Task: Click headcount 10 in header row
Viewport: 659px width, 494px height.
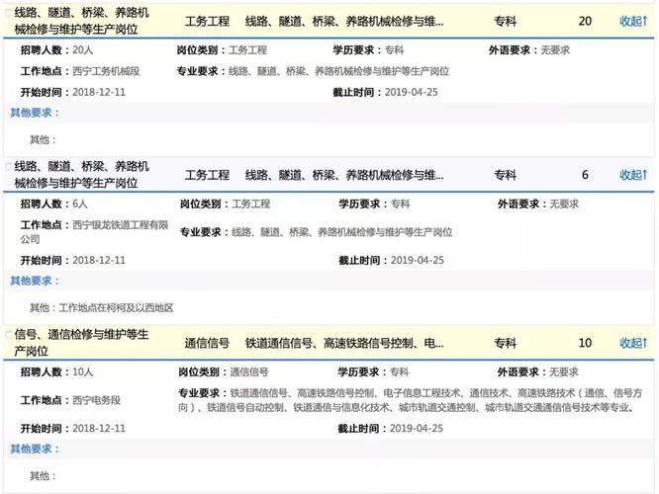Action: click(x=585, y=343)
